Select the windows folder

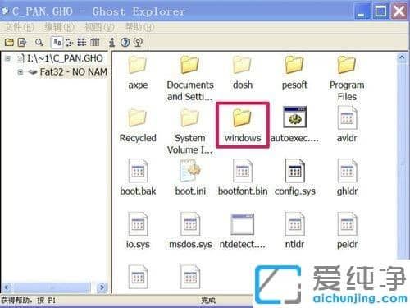[x=243, y=126]
